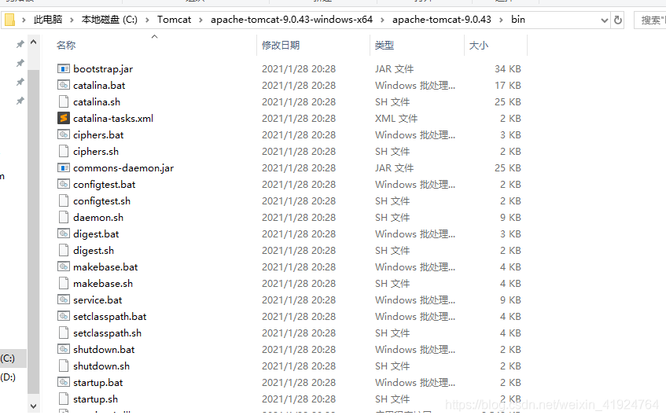Click the folder icon in the address bar

pyautogui.click(x=9, y=20)
